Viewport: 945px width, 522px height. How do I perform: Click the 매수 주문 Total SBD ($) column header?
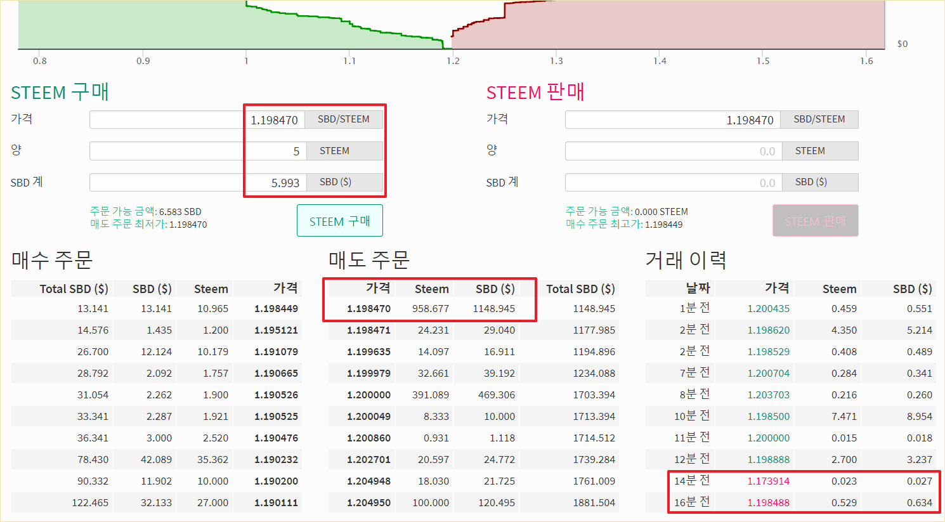pyautogui.click(x=74, y=289)
